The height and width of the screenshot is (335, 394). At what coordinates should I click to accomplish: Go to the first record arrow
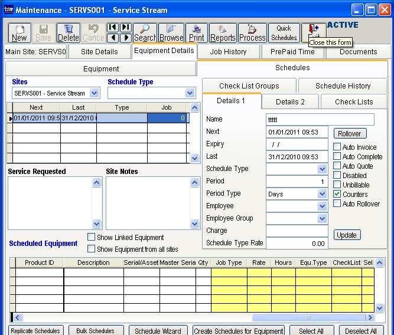[x=112, y=28]
